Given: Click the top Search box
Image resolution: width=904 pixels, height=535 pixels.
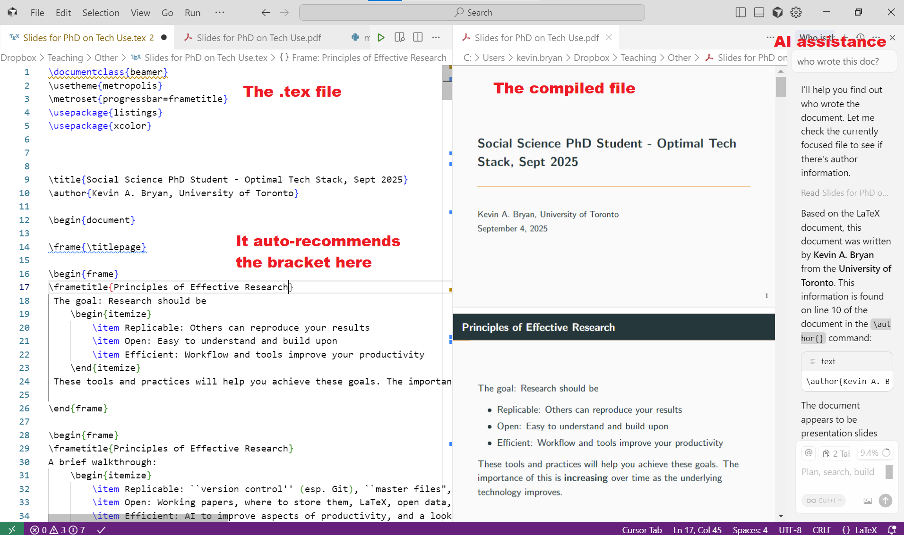Looking at the screenshot, I should (x=472, y=12).
